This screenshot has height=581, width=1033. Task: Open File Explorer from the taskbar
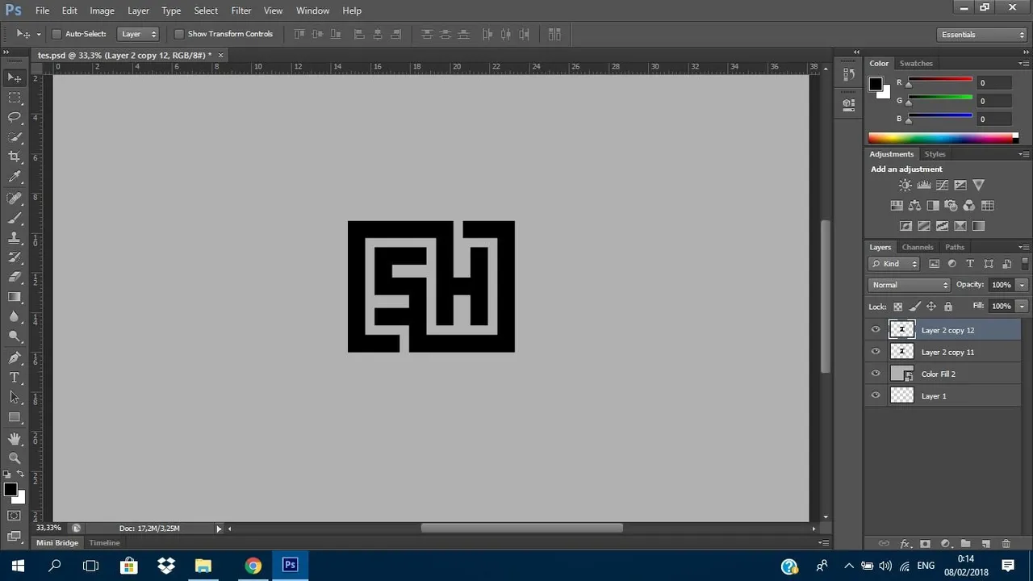203,566
